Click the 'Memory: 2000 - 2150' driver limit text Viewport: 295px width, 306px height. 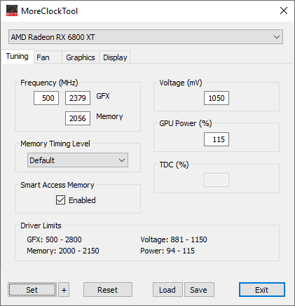63,251
